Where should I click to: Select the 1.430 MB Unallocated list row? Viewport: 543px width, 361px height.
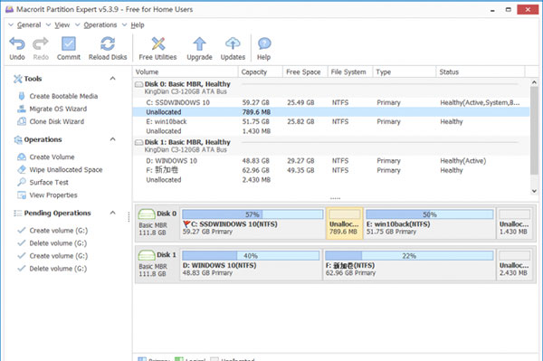point(331,131)
